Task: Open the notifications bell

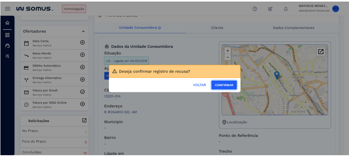Action: tap(286, 9)
